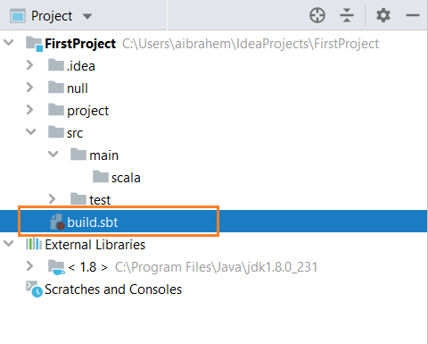
Task: Open the Project view dropdown arrow
Action: [87, 16]
